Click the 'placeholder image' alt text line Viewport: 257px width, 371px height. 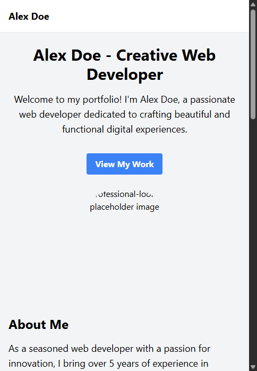[x=124, y=207]
